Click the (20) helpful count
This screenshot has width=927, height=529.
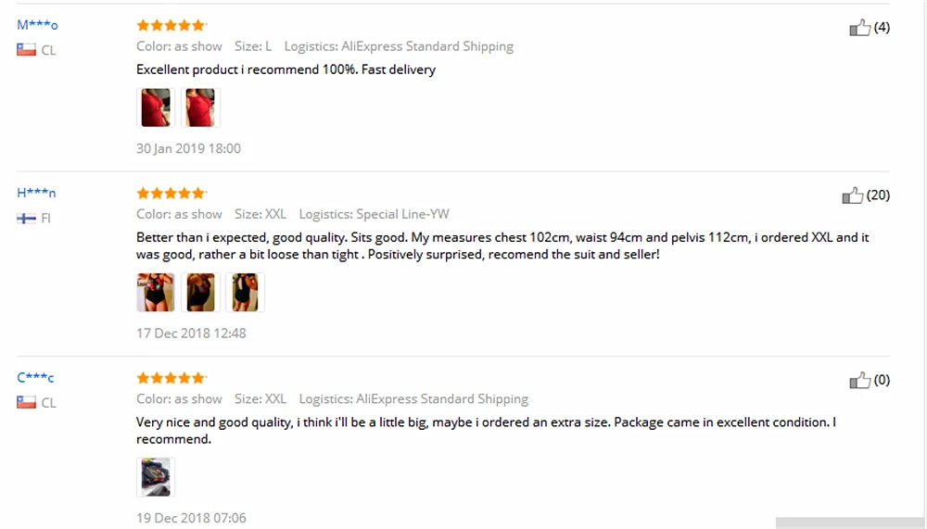point(878,195)
